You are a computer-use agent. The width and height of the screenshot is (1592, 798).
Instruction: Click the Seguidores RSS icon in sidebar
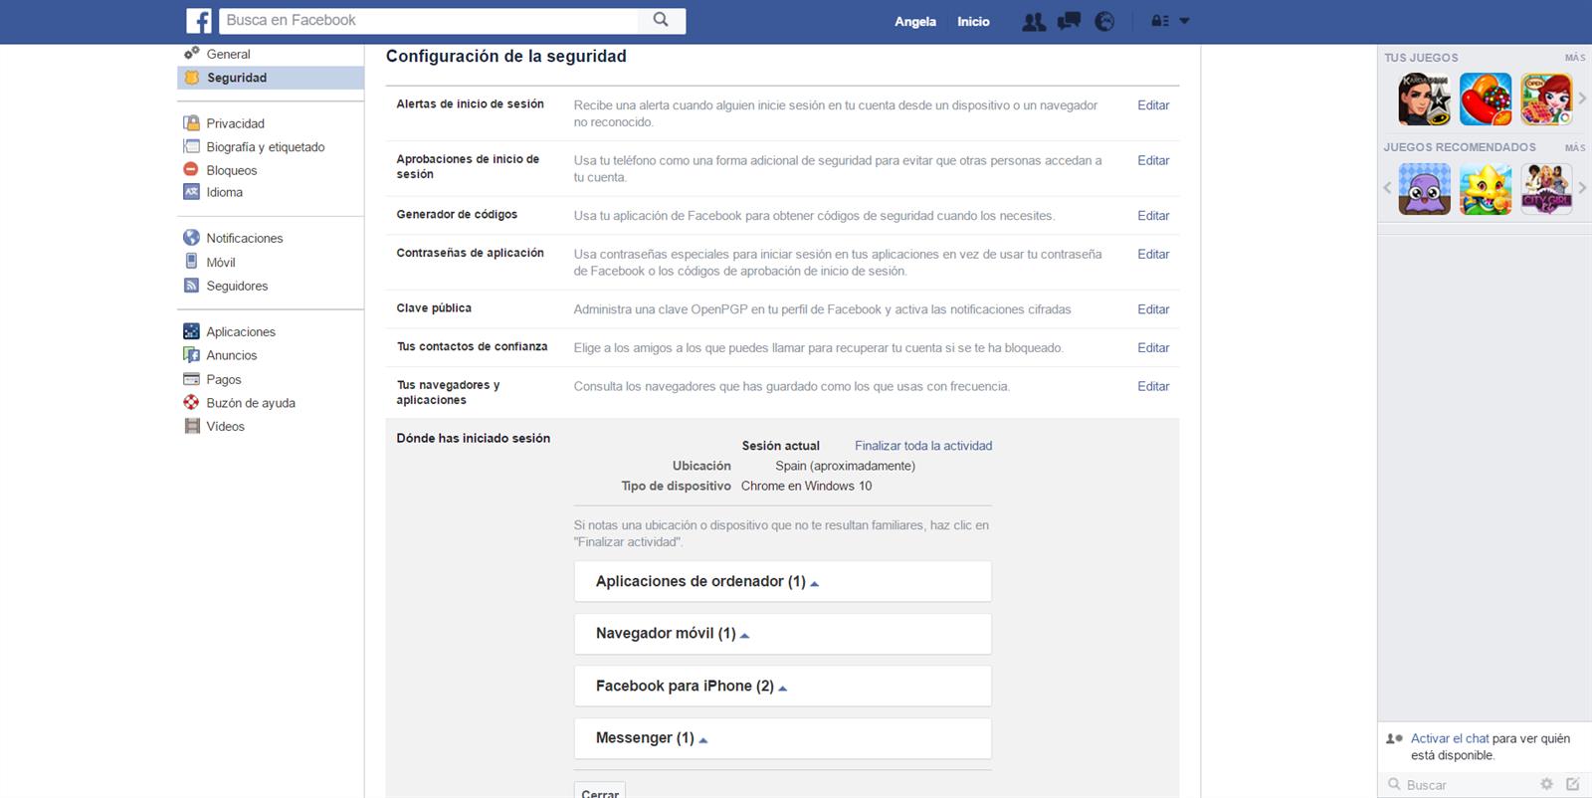pos(192,286)
